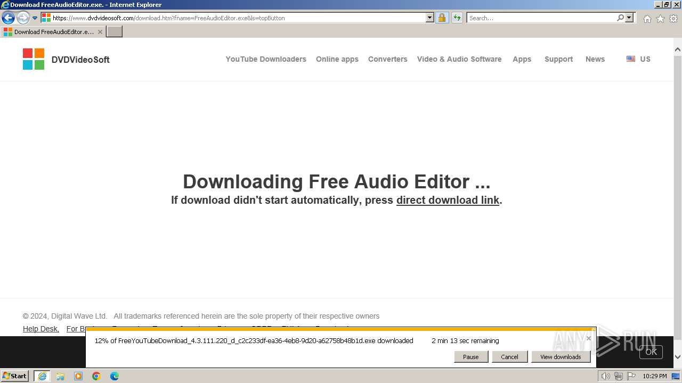Cancel the file download

coord(510,357)
